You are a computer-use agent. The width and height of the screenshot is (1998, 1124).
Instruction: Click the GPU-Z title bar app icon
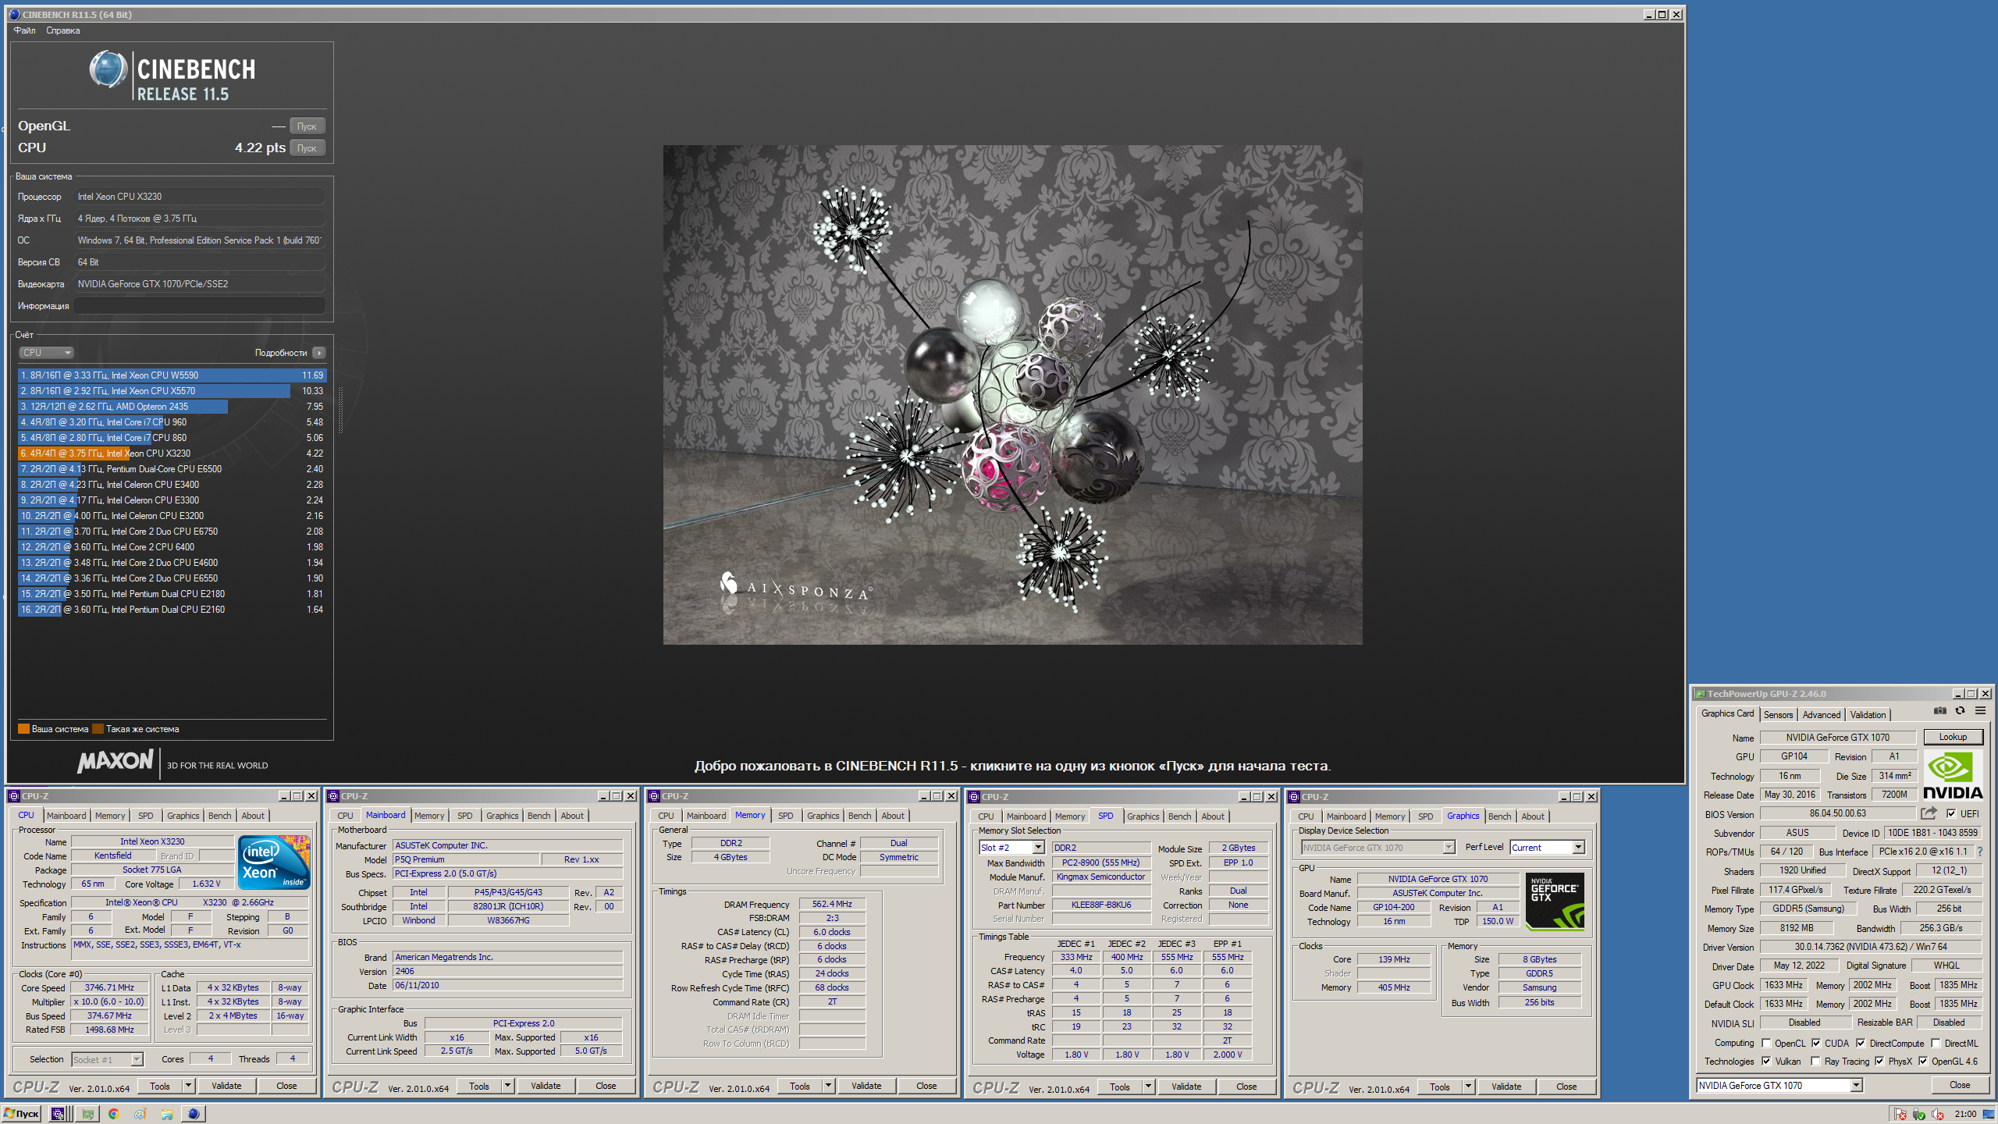point(1700,694)
